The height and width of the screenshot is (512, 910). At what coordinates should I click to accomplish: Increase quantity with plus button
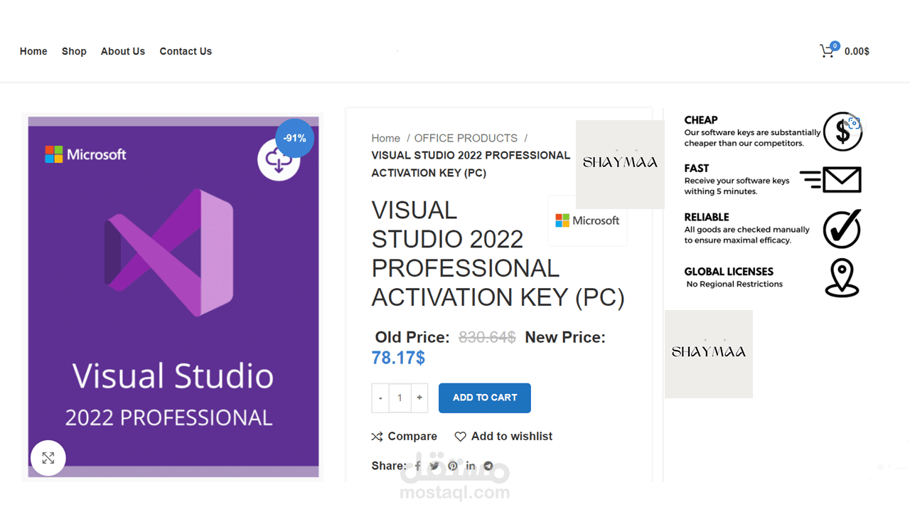point(419,398)
